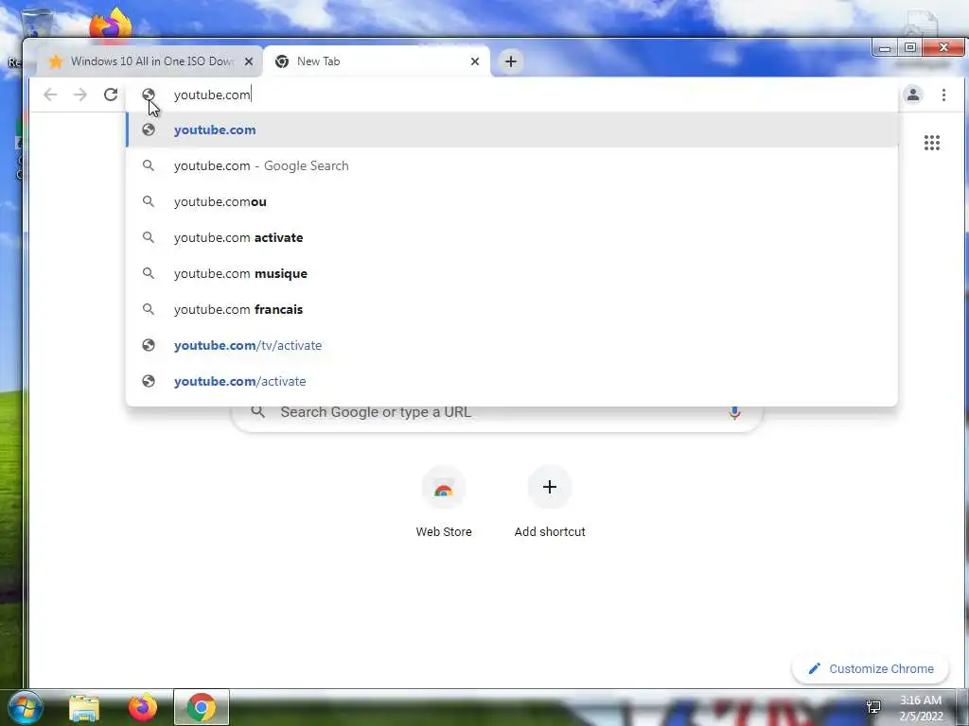
Task: Open the profile avatar menu
Action: [913, 95]
